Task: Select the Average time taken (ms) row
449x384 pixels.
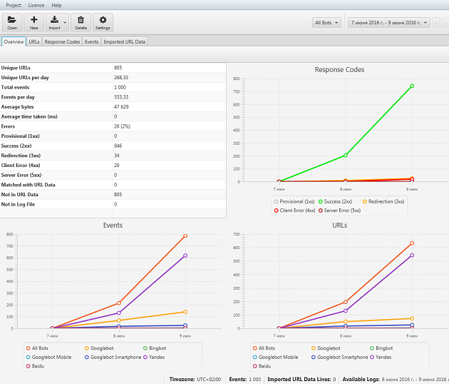Action: click(x=113, y=116)
